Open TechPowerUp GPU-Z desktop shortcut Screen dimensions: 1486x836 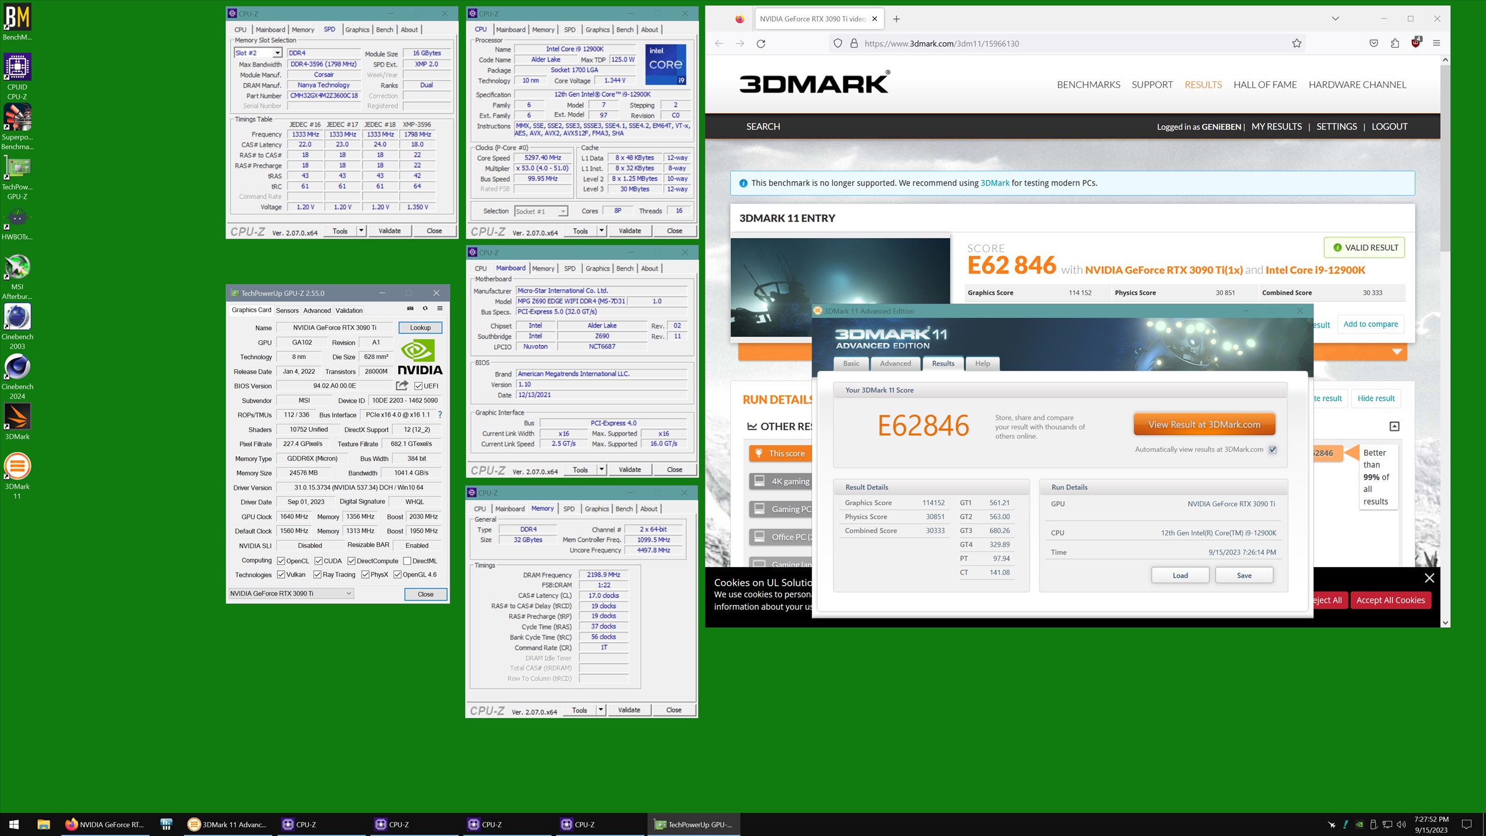coord(17,177)
